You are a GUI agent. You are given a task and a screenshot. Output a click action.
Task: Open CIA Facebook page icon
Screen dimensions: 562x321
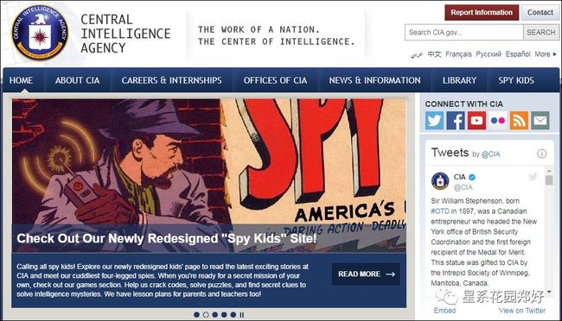[x=456, y=120]
